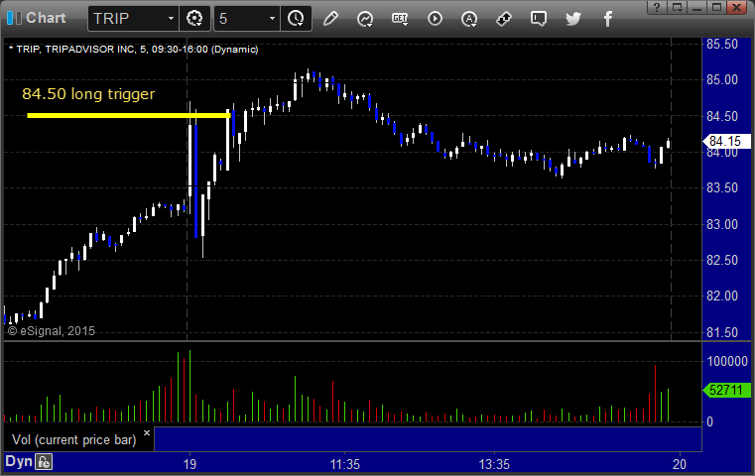Open the chart comment bubble icon

pyautogui.click(x=539, y=19)
